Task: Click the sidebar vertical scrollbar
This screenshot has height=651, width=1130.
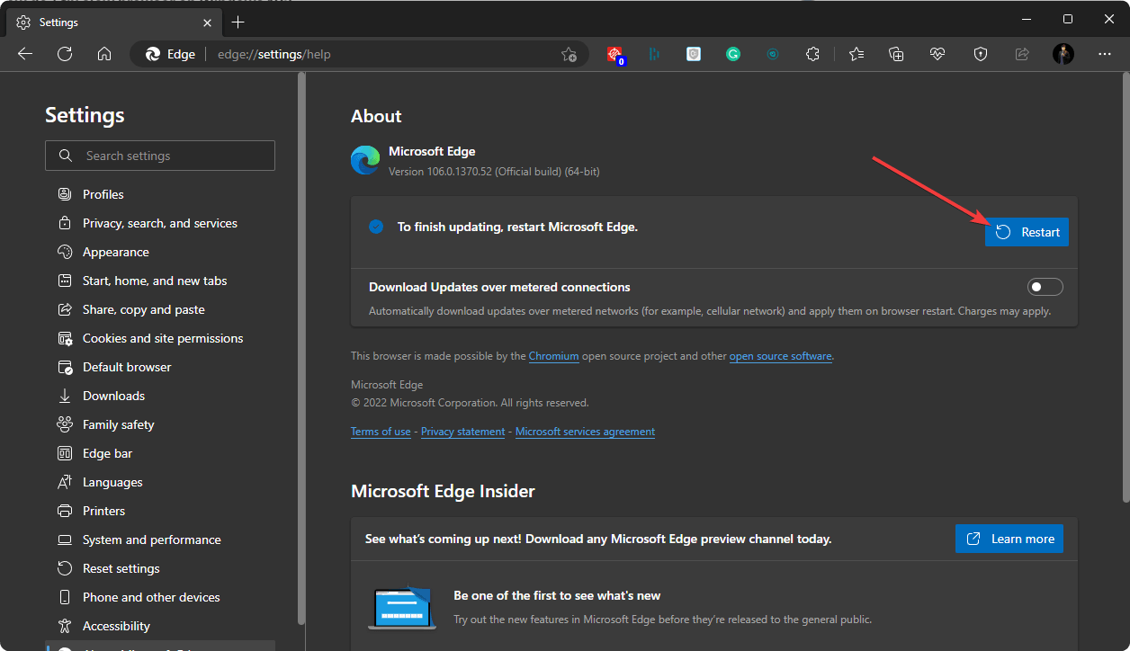Action: point(301,349)
